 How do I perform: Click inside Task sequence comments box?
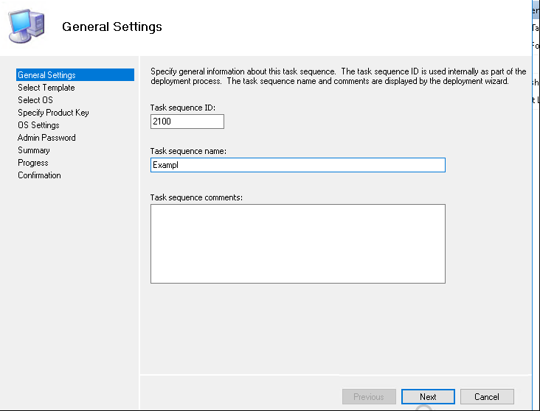click(x=298, y=244)
